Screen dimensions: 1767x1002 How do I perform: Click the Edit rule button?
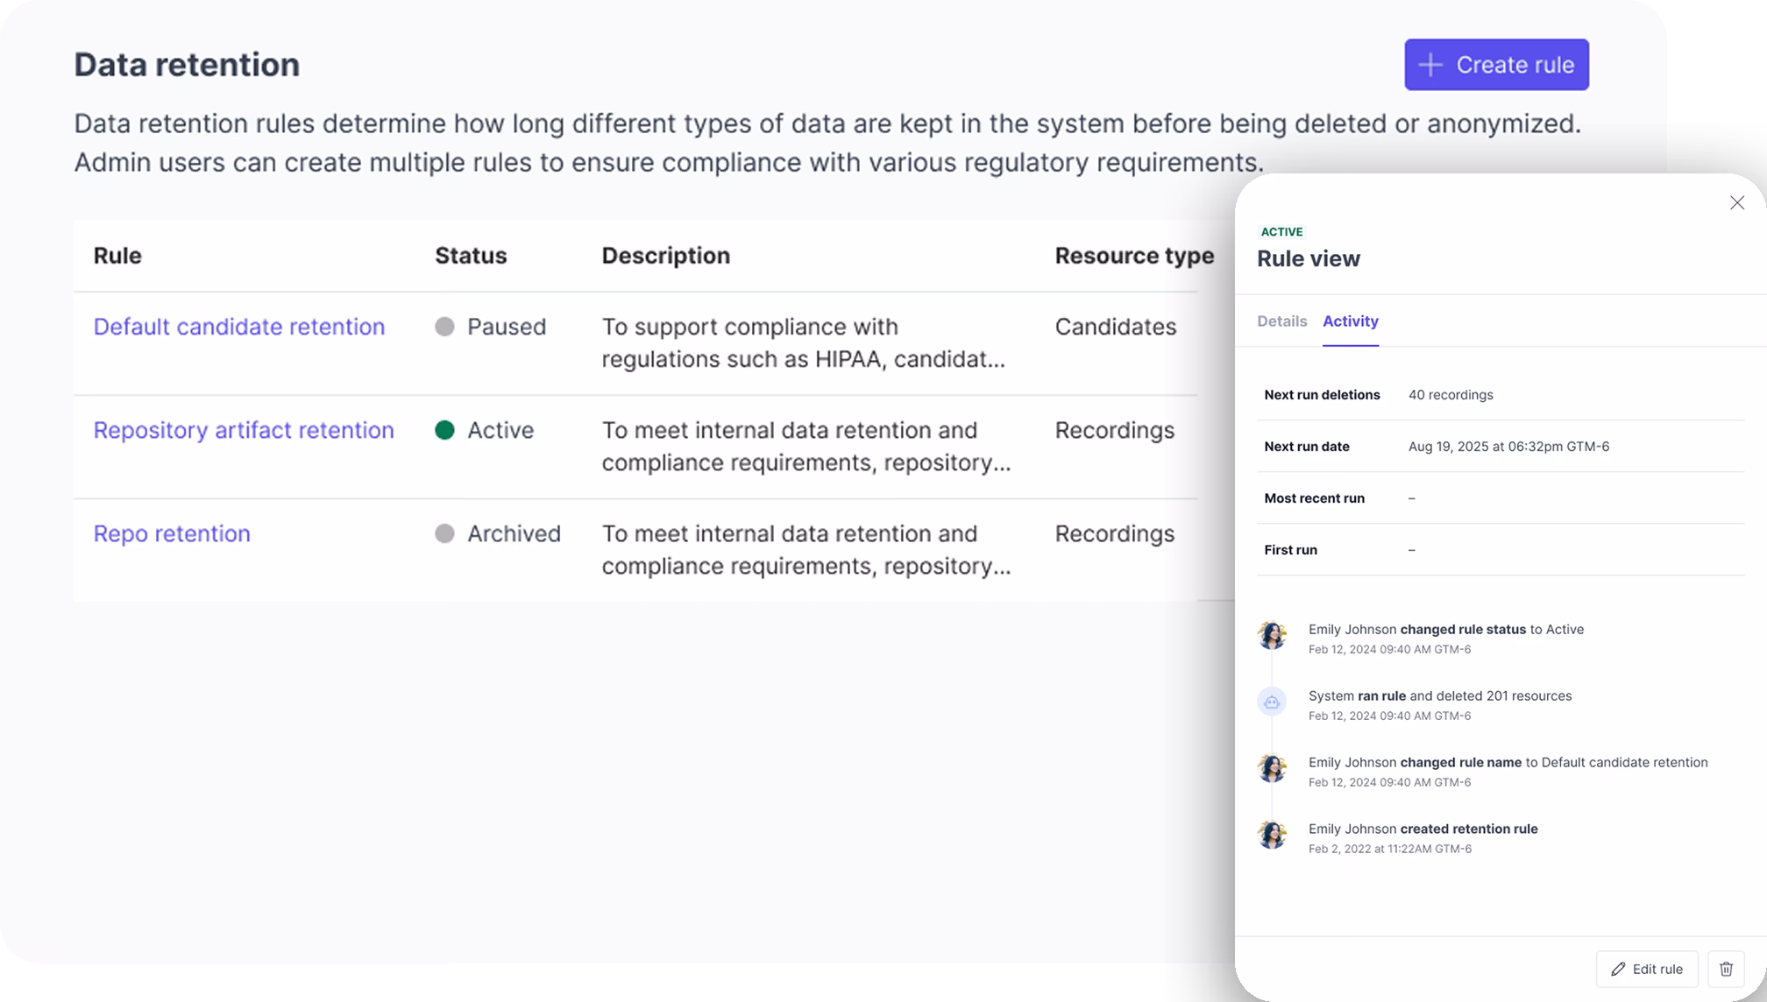coord(1647,969)
